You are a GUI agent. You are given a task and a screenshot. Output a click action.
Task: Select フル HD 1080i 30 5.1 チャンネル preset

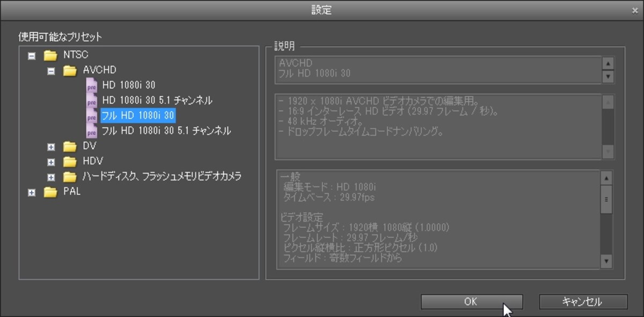coord(166,130)
